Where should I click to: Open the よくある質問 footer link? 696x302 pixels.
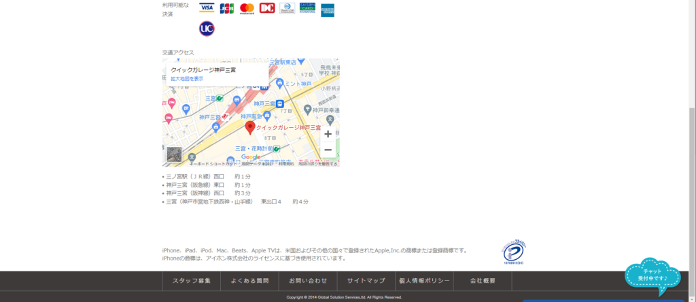tap(249, 281)
